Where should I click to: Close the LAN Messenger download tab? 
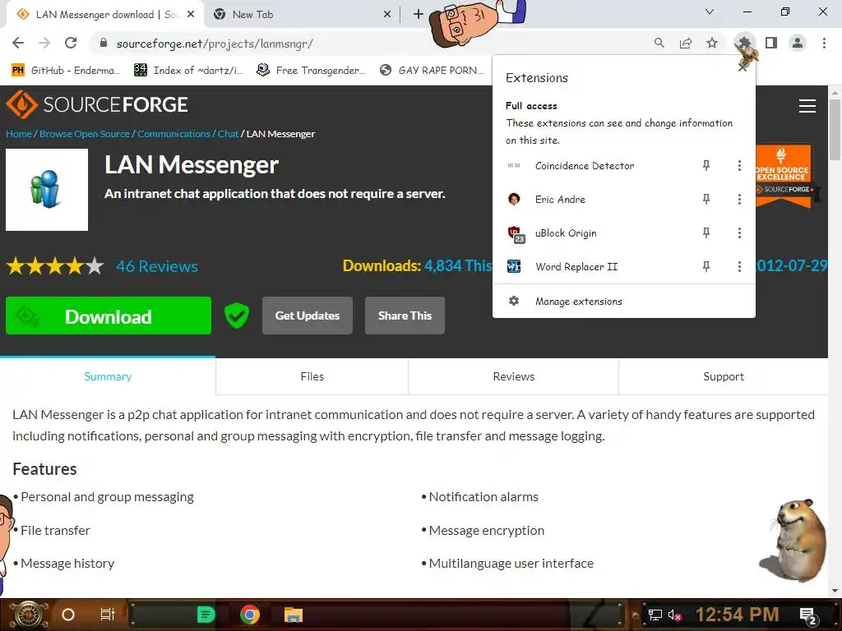tap(191, 15)
